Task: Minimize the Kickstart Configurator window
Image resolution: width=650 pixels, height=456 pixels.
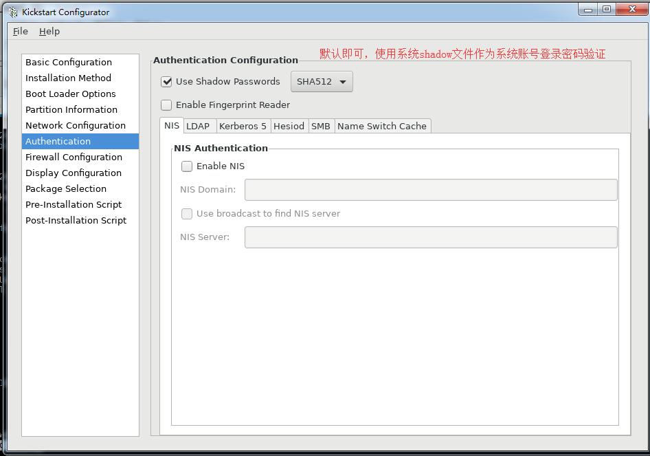Action: pos(588,10)
